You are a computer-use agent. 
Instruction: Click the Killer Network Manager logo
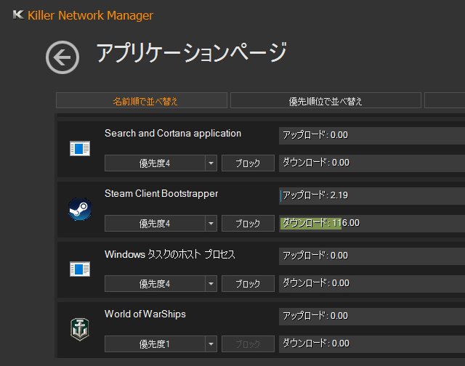coord(18,15)
